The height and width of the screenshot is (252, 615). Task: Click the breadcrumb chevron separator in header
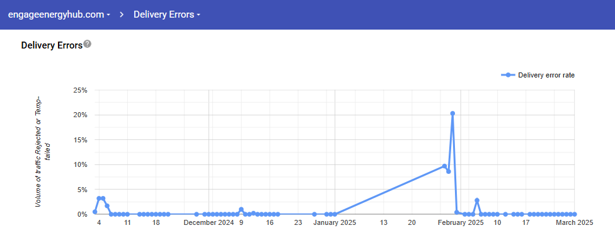coord(122,14)
